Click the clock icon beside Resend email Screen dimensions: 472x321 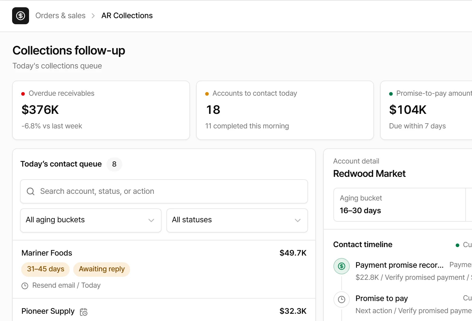[x=25, y=286]
